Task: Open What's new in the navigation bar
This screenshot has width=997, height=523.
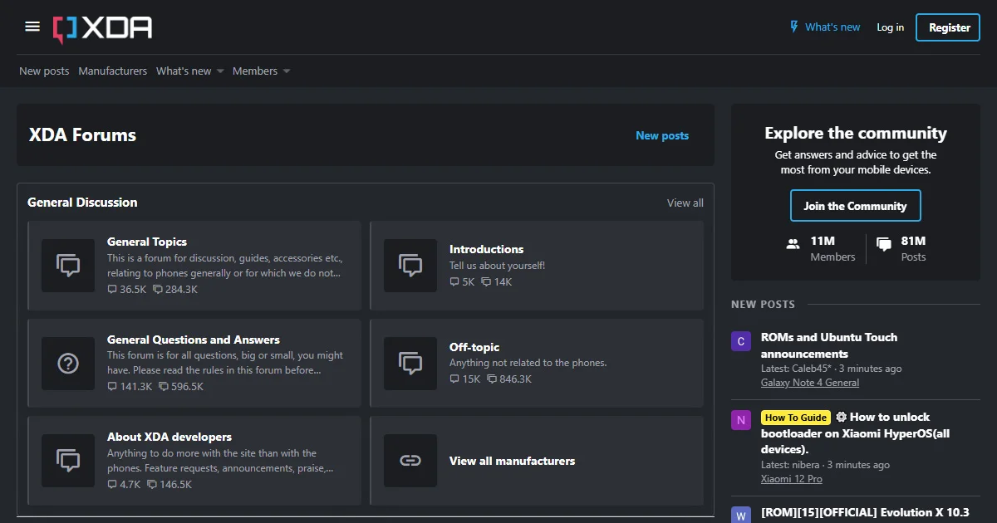Action: (x=184, y=71)
